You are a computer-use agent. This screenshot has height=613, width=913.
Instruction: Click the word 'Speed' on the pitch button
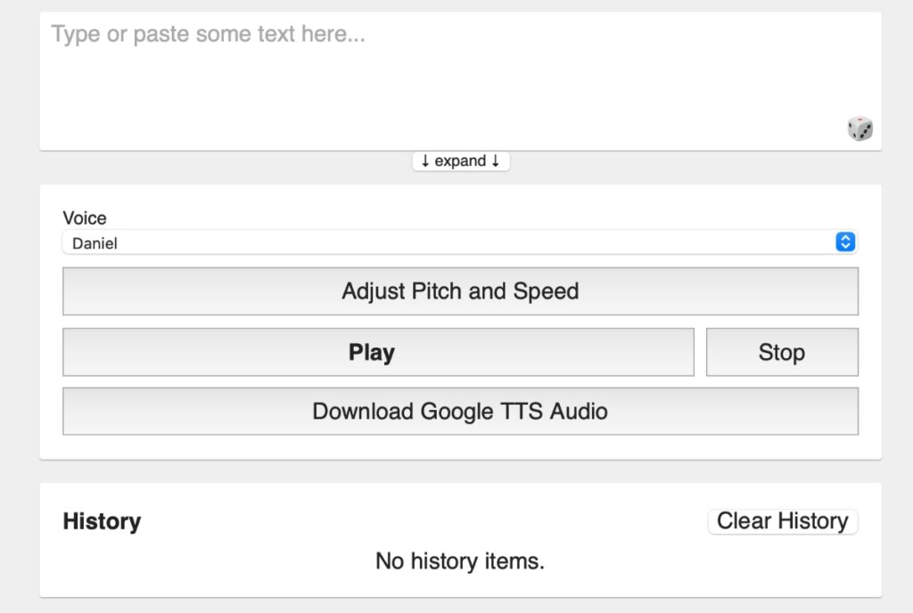coord(546,291)
